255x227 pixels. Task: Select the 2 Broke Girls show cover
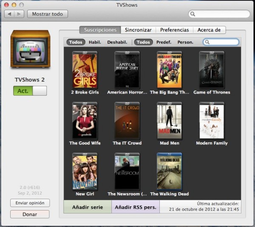tap(85, 70)
